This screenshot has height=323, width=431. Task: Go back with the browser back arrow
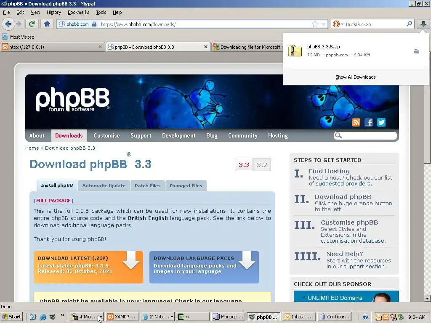click(8, 24)
